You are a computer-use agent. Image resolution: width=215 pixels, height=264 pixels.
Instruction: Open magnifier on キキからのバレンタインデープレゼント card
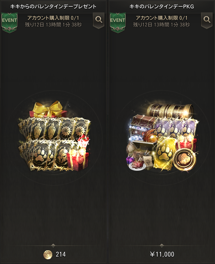pyautogui.click(x=99, y=20)
